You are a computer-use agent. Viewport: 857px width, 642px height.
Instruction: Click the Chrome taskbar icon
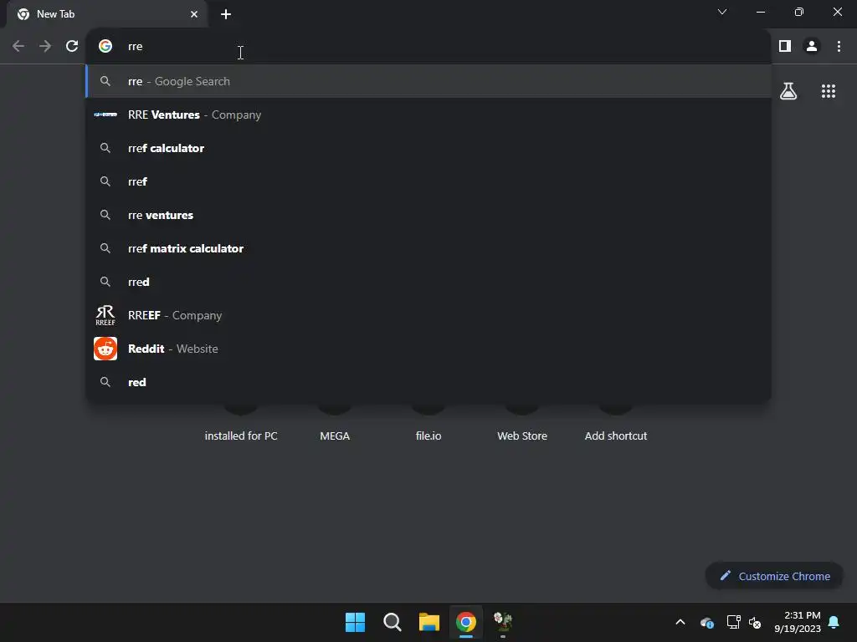pyautogui.click(x=466, y=622)
